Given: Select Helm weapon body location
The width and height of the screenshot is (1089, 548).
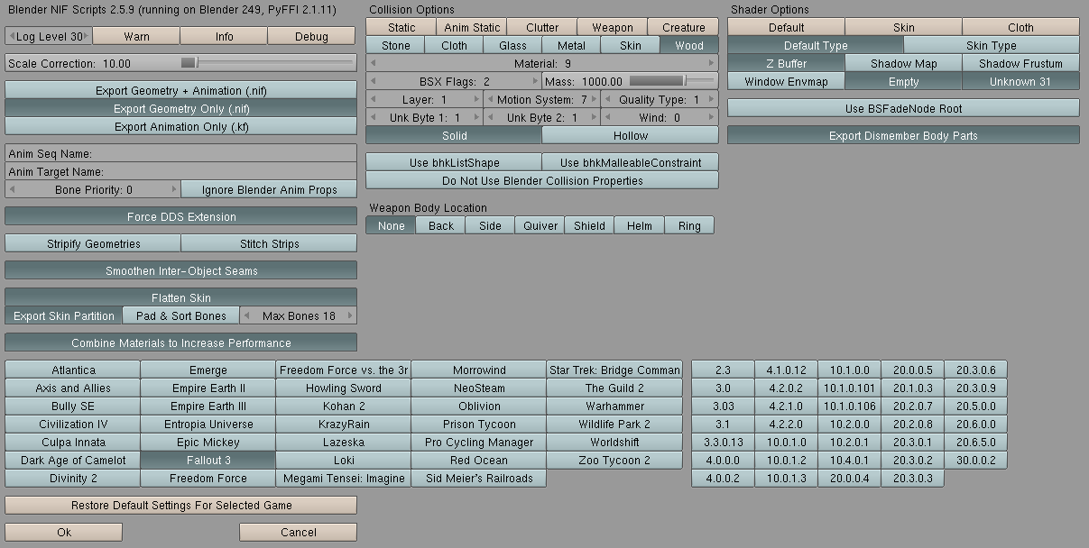Looking at the screenshot, I should [640, 225].
